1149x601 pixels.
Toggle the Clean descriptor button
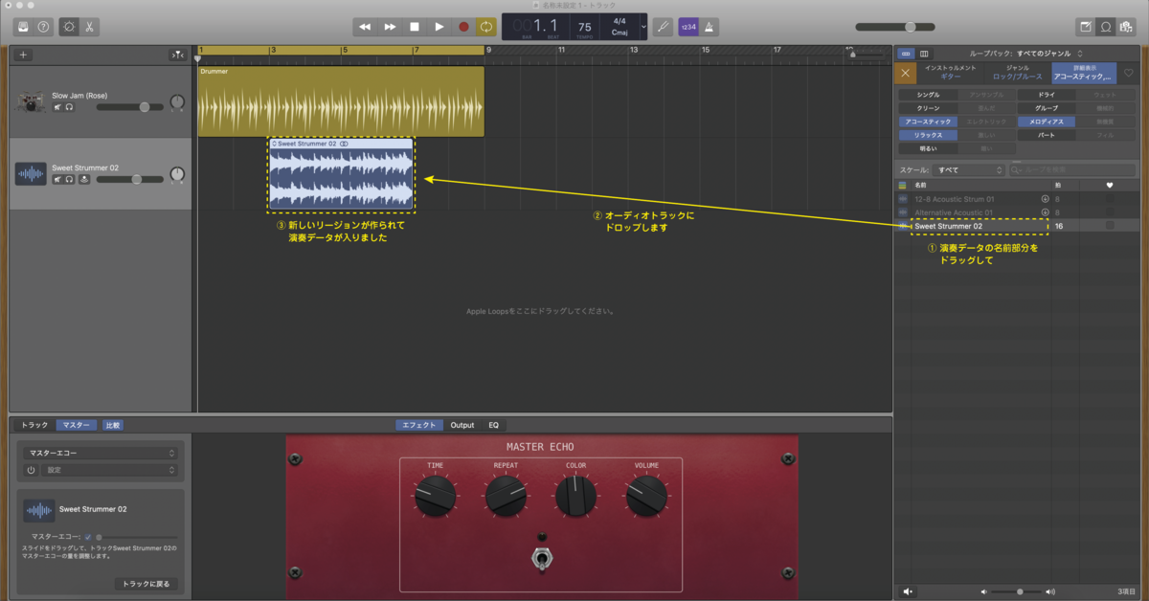point(928,108)
